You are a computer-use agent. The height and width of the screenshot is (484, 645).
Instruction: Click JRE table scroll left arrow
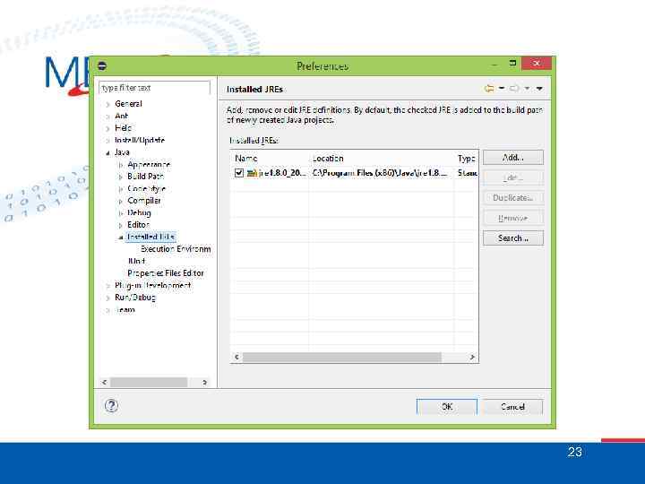[x=236, y=357]
